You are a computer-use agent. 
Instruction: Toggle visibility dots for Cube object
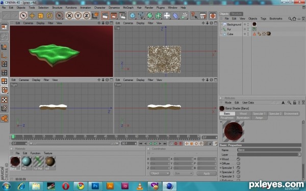[x=248, y=34]
